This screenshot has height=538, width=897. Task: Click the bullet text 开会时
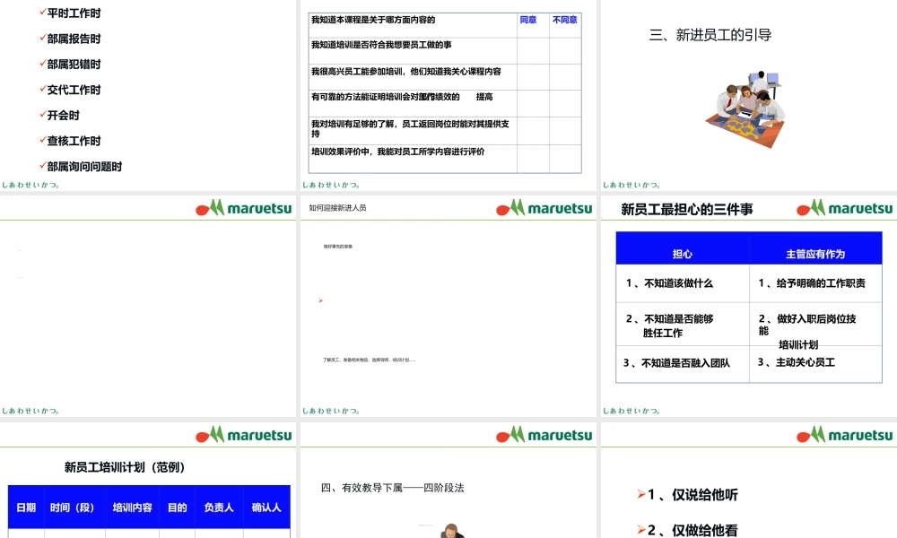pyautogui.click(x=63, y=115)
